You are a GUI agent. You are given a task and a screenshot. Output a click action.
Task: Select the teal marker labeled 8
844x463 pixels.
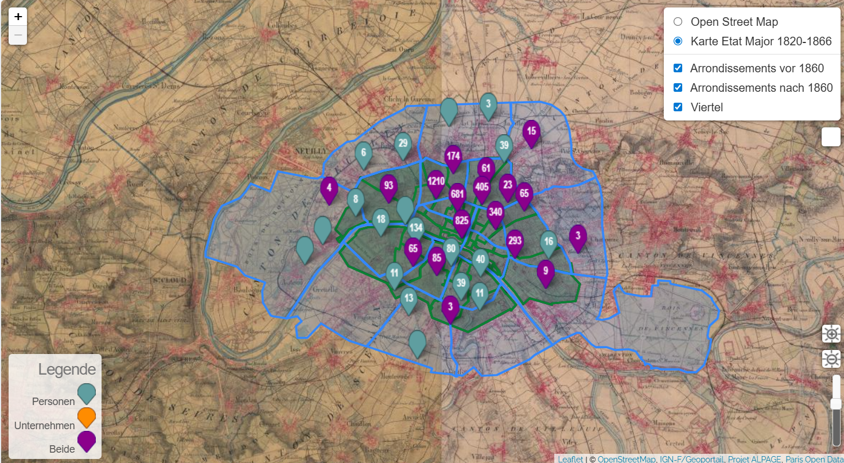(356, 202)
